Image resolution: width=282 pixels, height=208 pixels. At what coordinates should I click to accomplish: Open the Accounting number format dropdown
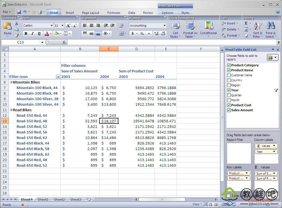click(x=164, y=25)
